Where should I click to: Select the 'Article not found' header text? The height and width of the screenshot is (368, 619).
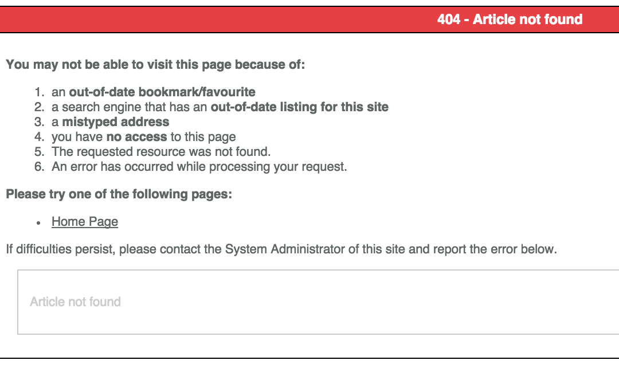(510, 19)
